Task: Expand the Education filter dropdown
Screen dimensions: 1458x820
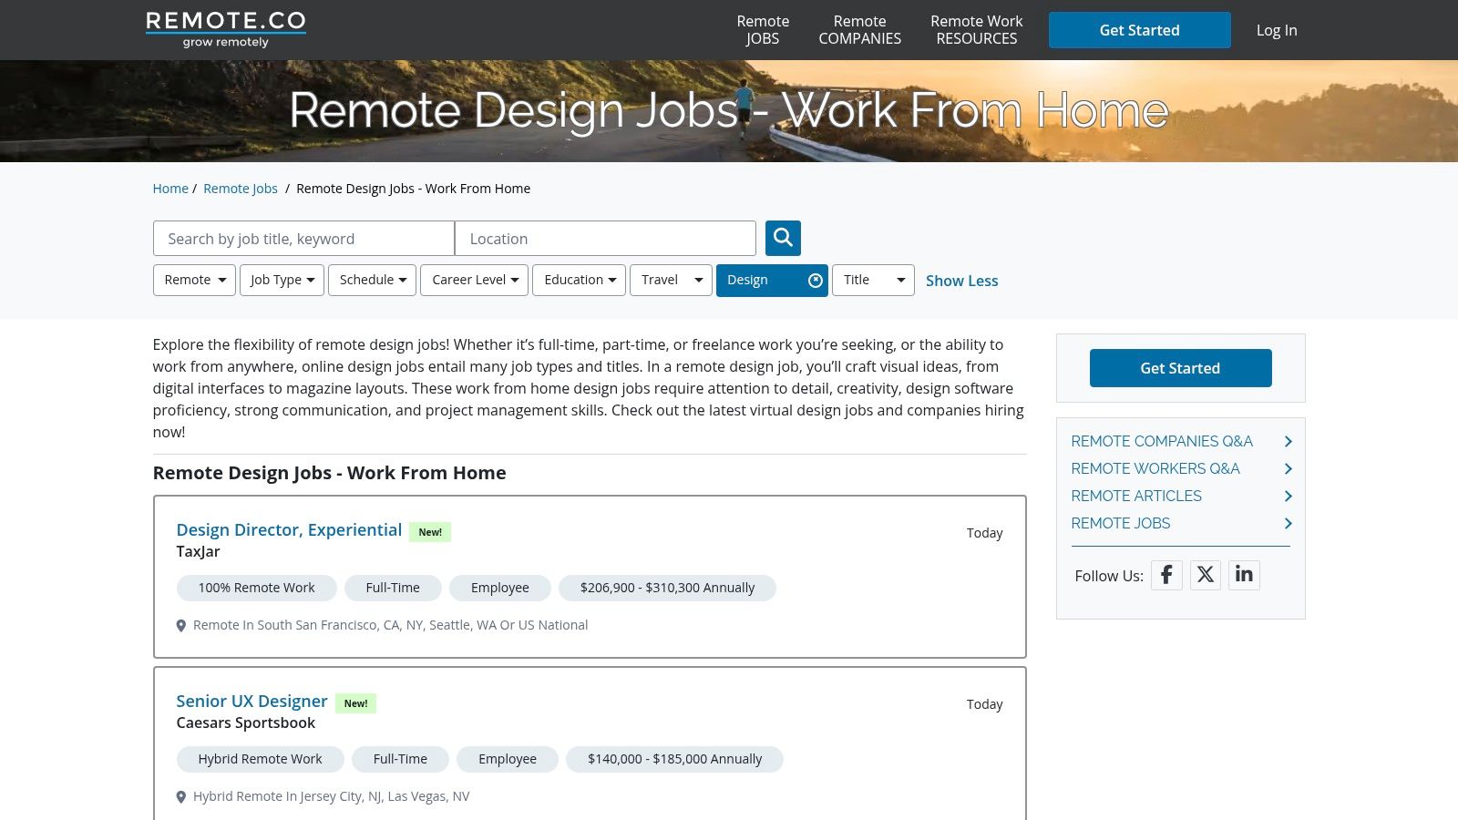Action: 579,280
